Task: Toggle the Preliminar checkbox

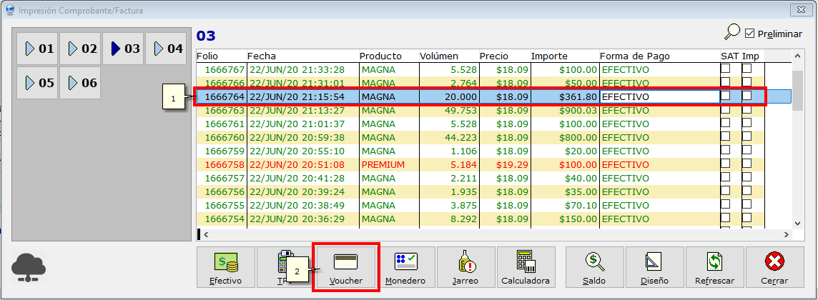Action: 750,34
